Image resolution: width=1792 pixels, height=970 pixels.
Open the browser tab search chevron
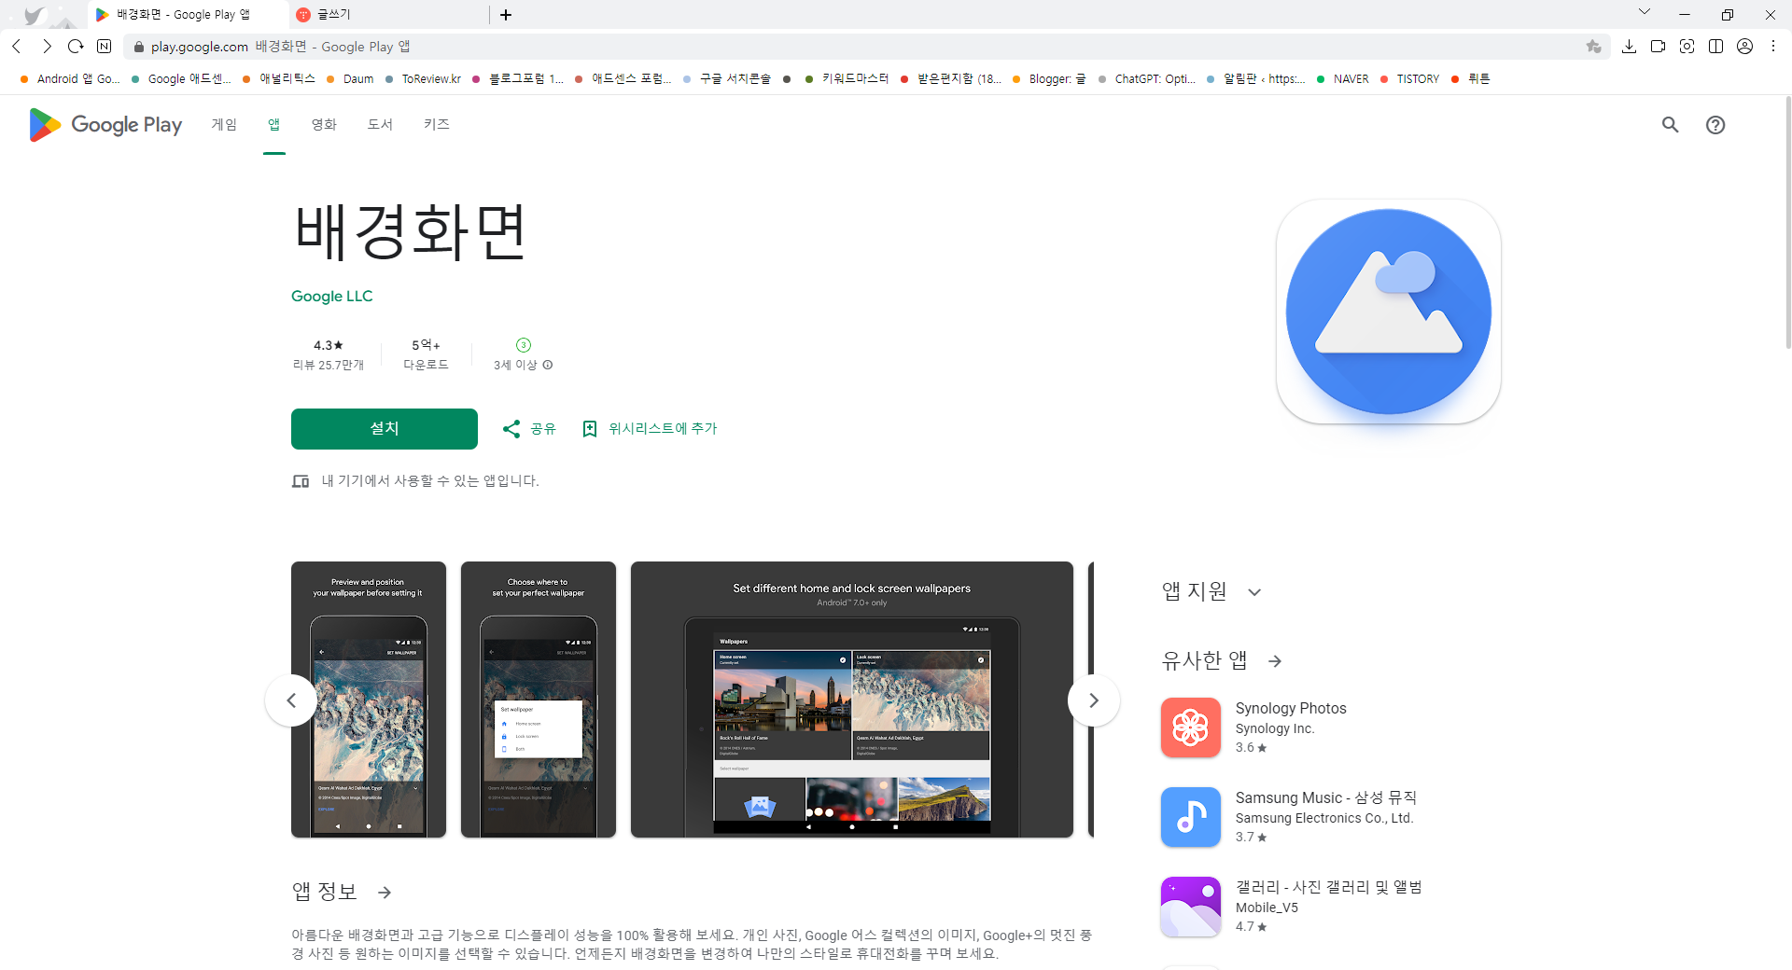pyautogui.click(x=1645, y=13)
